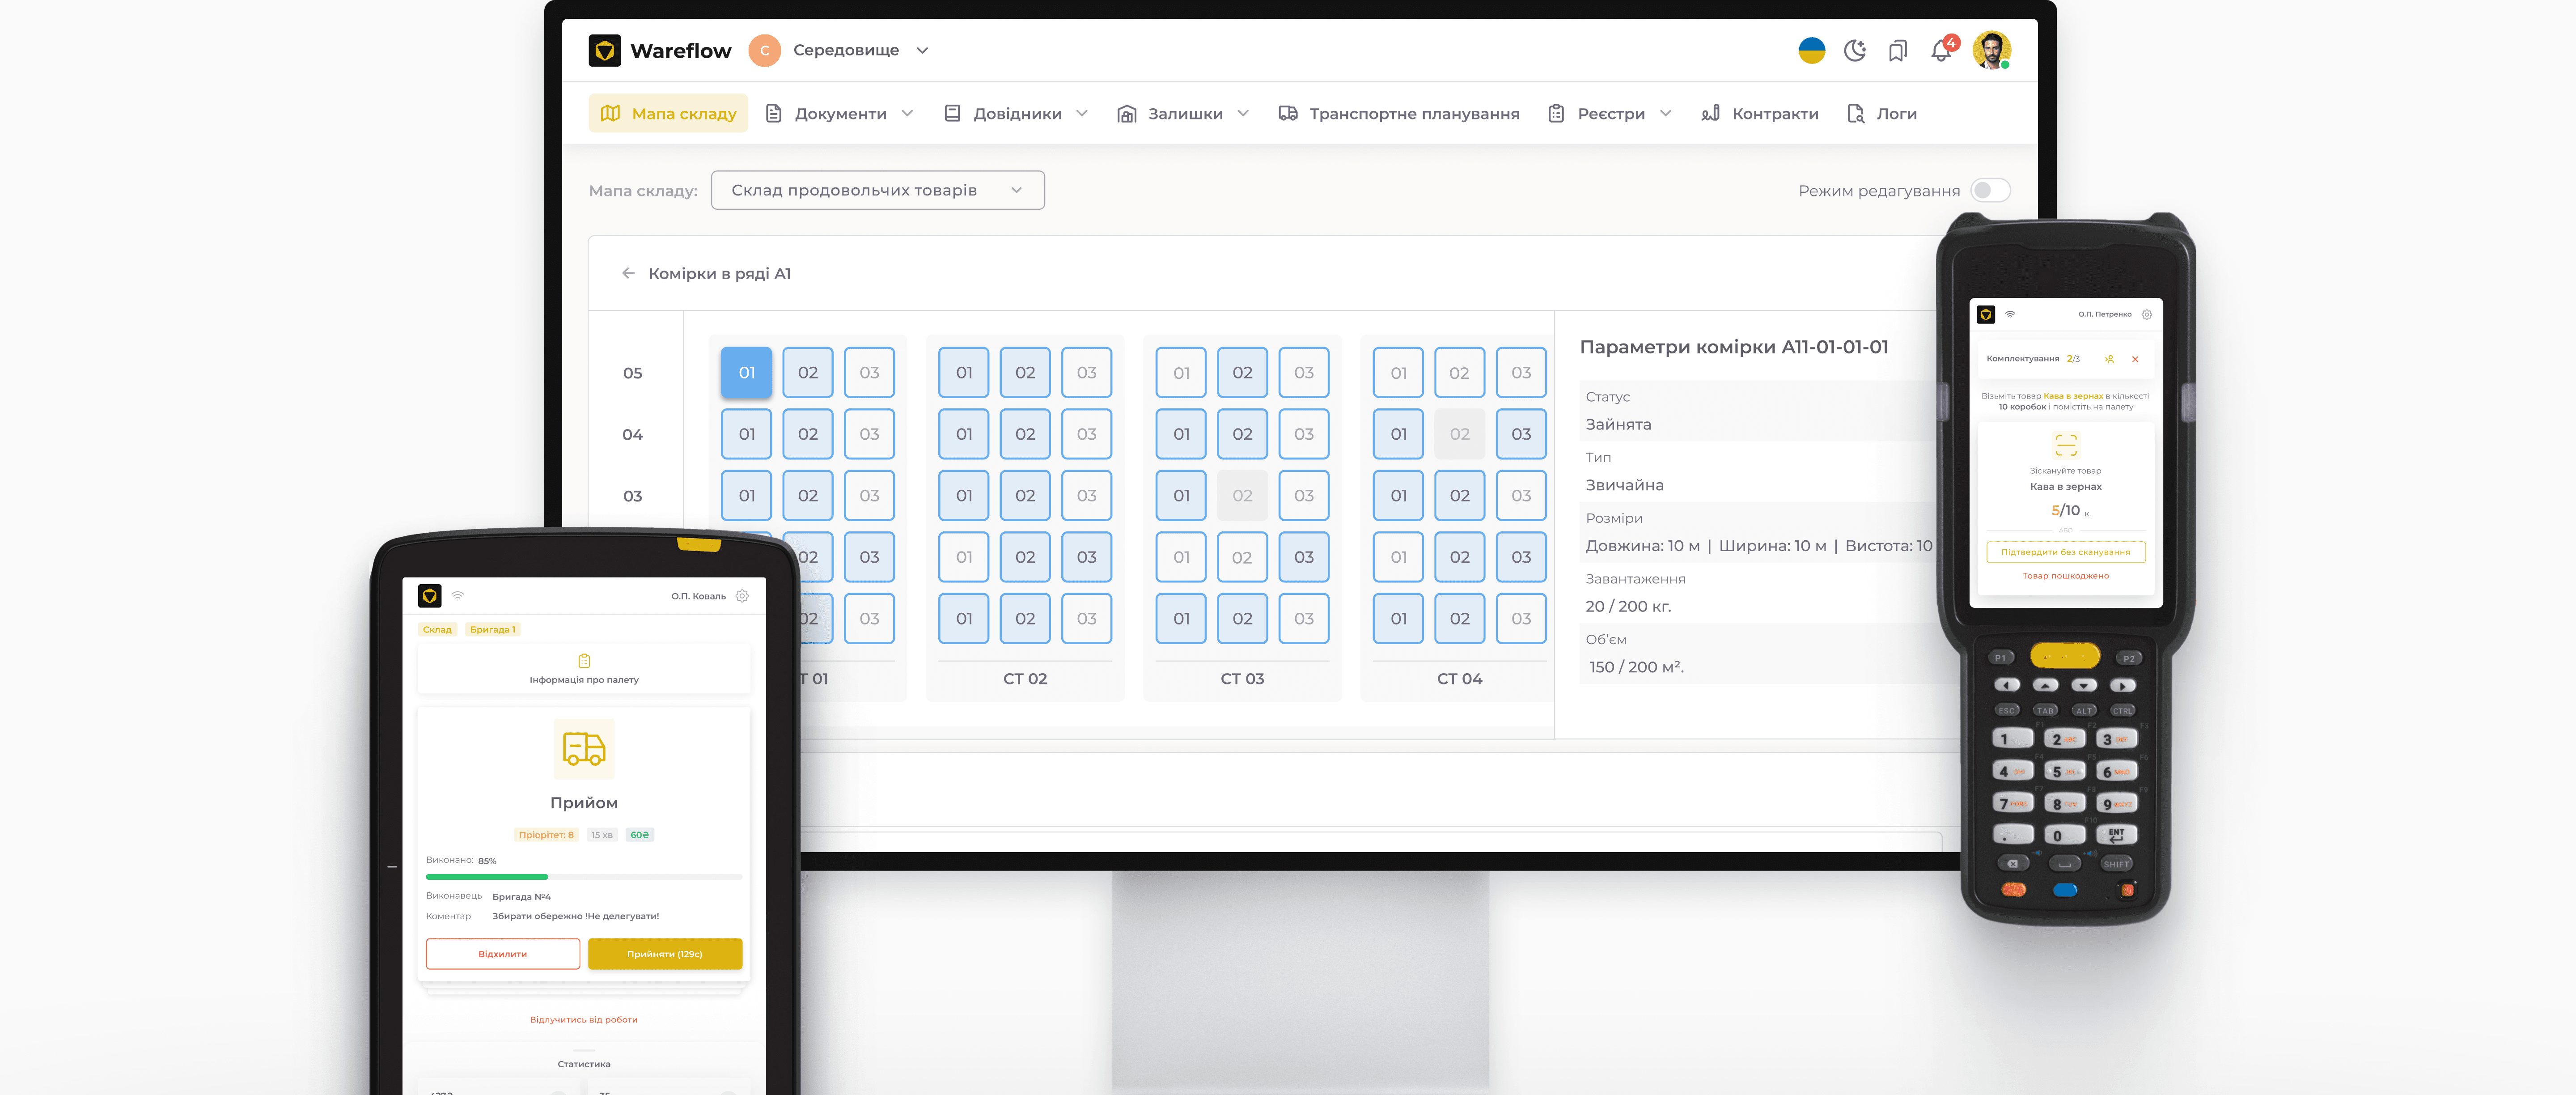Open tablet settings gear near О.П. Коваль
The width and height of the screenshot is (2576, 1095).
coord(742,596)
